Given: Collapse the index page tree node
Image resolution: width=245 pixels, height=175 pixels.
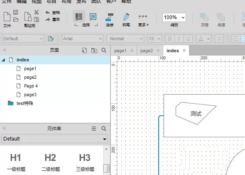Looking at the screenshot, I should pyautogui.click(x=3, y=60).
